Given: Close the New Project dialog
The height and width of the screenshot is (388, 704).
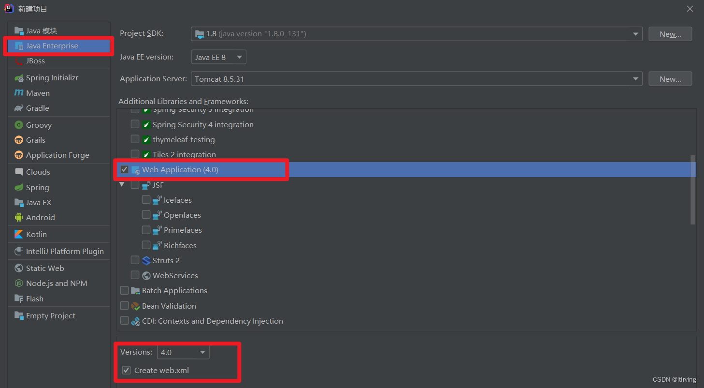Looking at the screenshot, I should [690, 9].
